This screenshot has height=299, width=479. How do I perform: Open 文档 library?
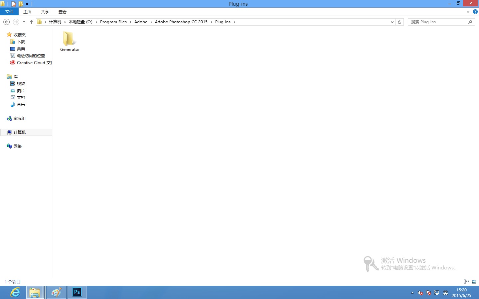(x=21, y=97)
